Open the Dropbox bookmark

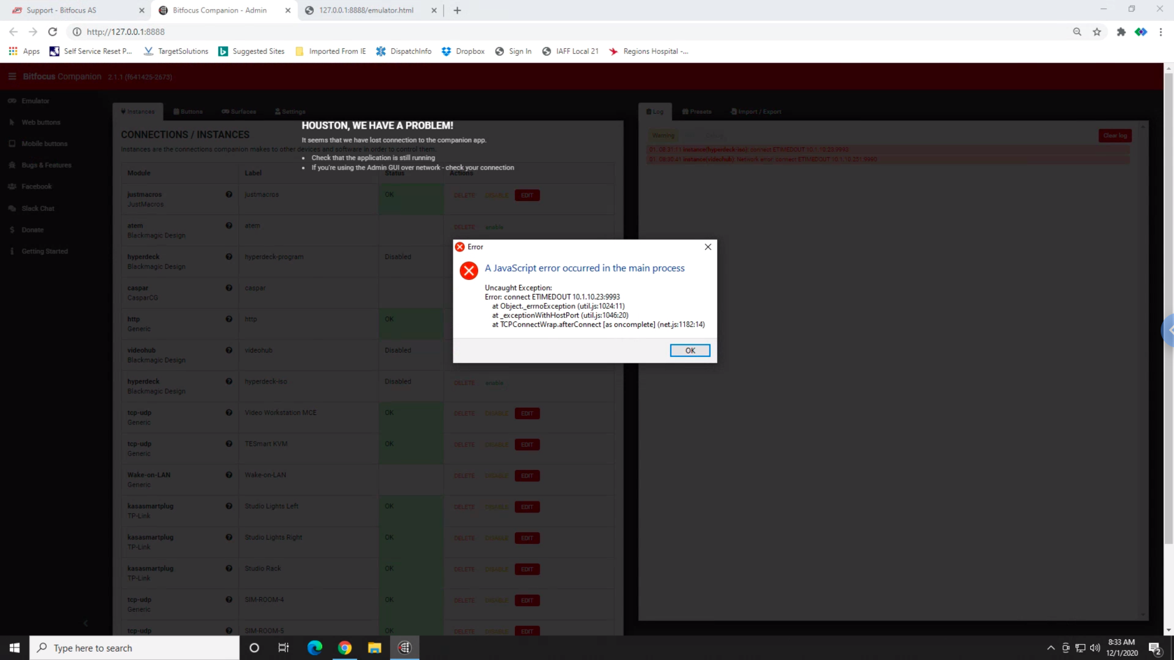pyautogui.click(x=463, y=51)
